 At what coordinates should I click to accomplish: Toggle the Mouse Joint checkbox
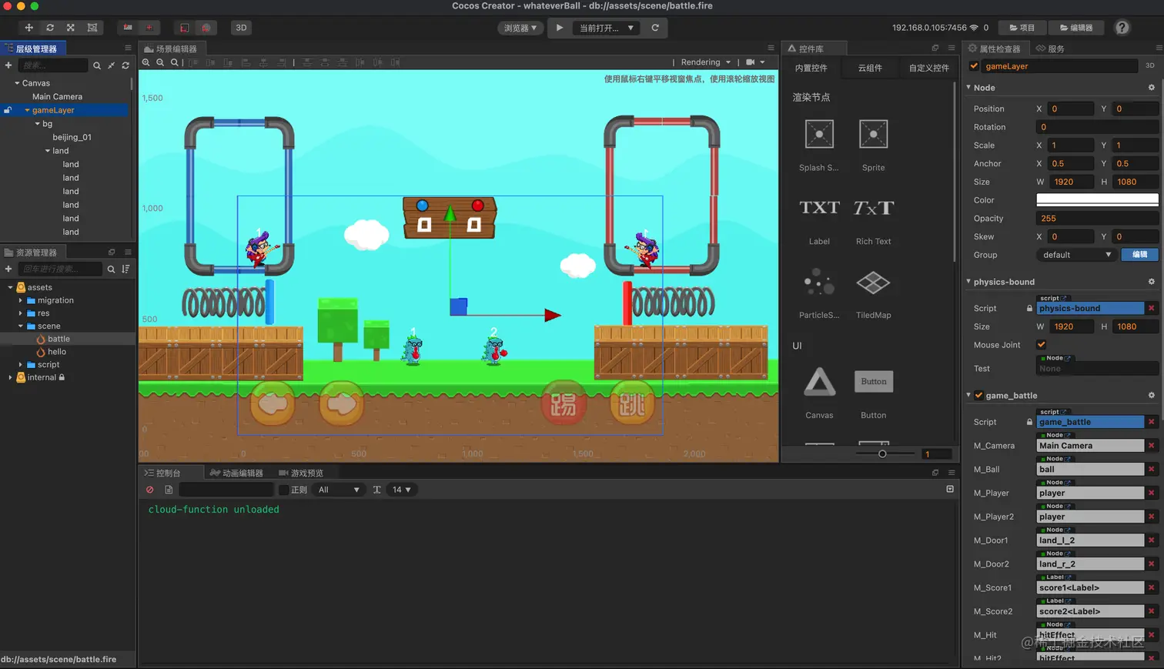click(x=1041, y=345)
